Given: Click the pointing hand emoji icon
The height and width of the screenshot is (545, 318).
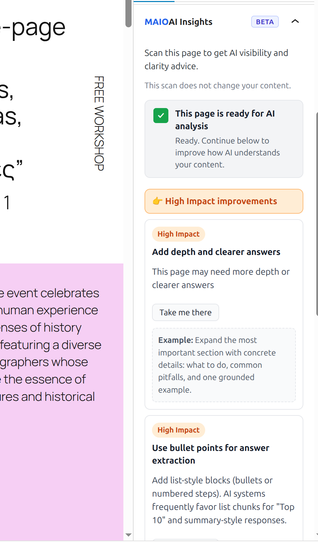Looking at the screenshot, I should [157, 201].
